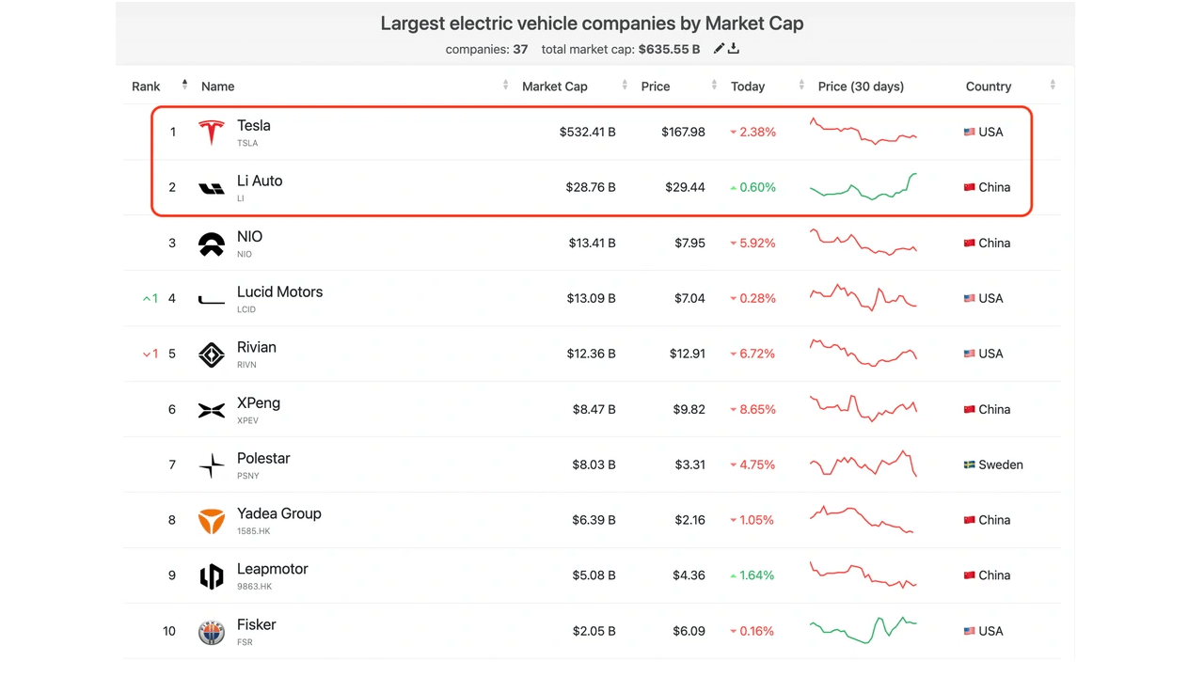Open the Fisker company link
Image resolution: width=1204 pixels, height=677 pixels.
click(257, 625)
